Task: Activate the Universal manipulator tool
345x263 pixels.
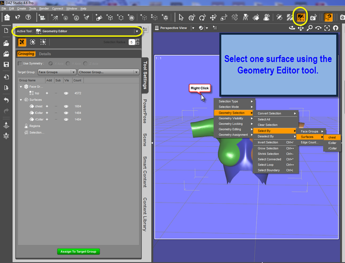Action: (x=191, y=17)
